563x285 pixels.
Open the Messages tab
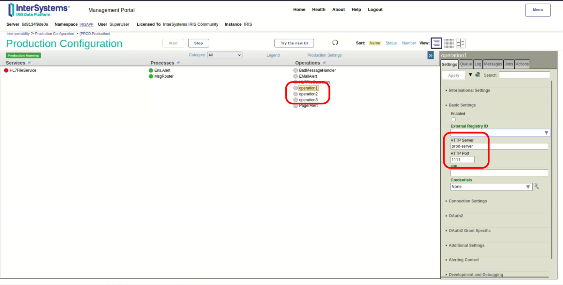click(493, 64)
